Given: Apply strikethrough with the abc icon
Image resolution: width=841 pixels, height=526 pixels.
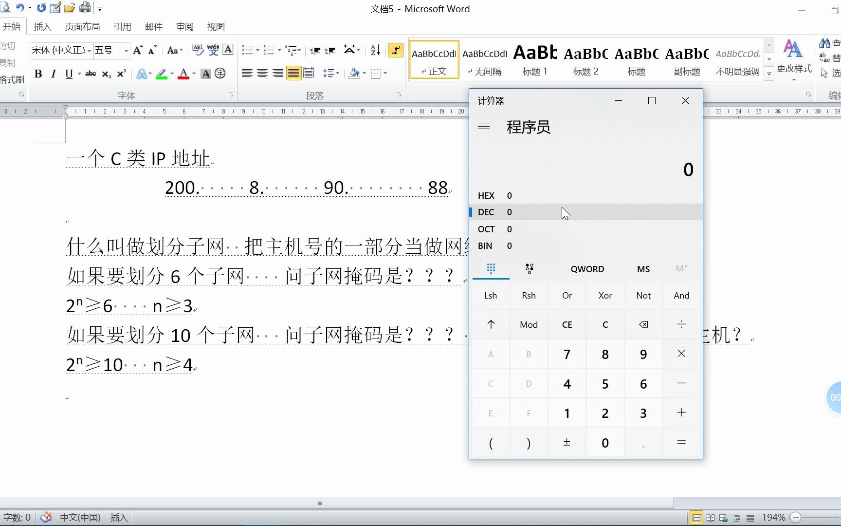Looking at the screenshot, I should pyautogui.click(x=91, y=74).
